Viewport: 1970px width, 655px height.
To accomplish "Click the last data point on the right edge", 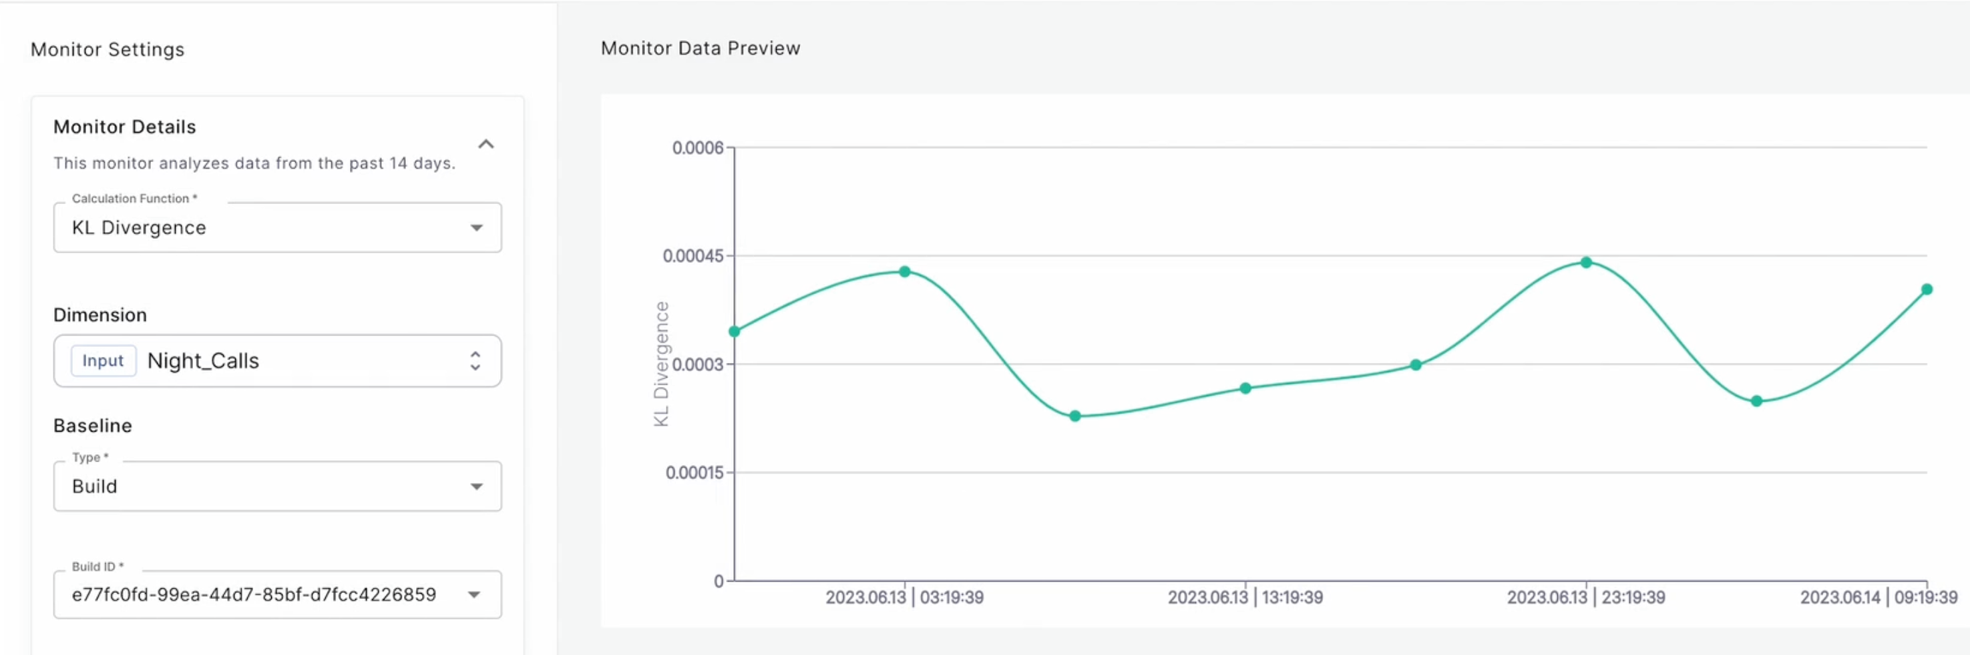I will 1929,289.
